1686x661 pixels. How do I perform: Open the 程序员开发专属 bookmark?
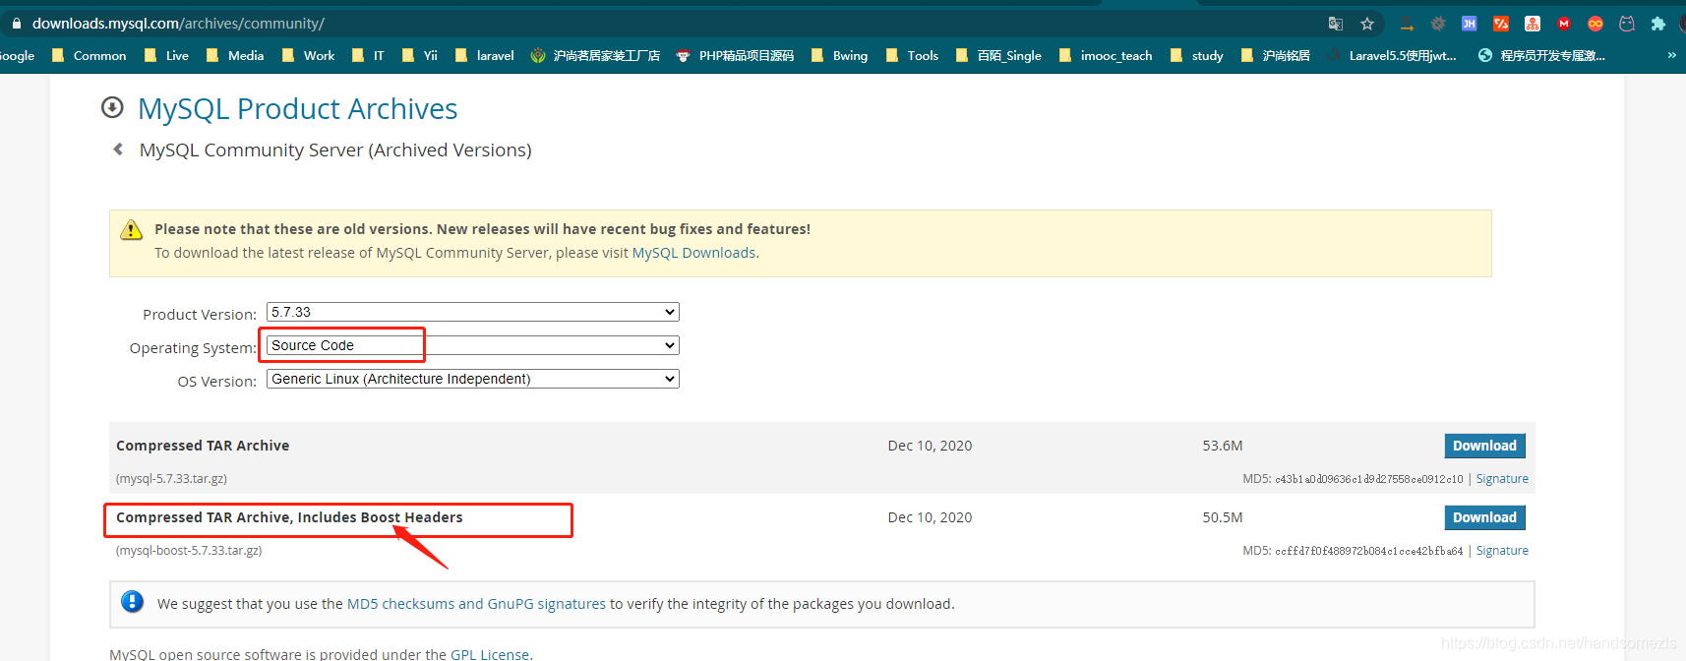click(1541, 56)
